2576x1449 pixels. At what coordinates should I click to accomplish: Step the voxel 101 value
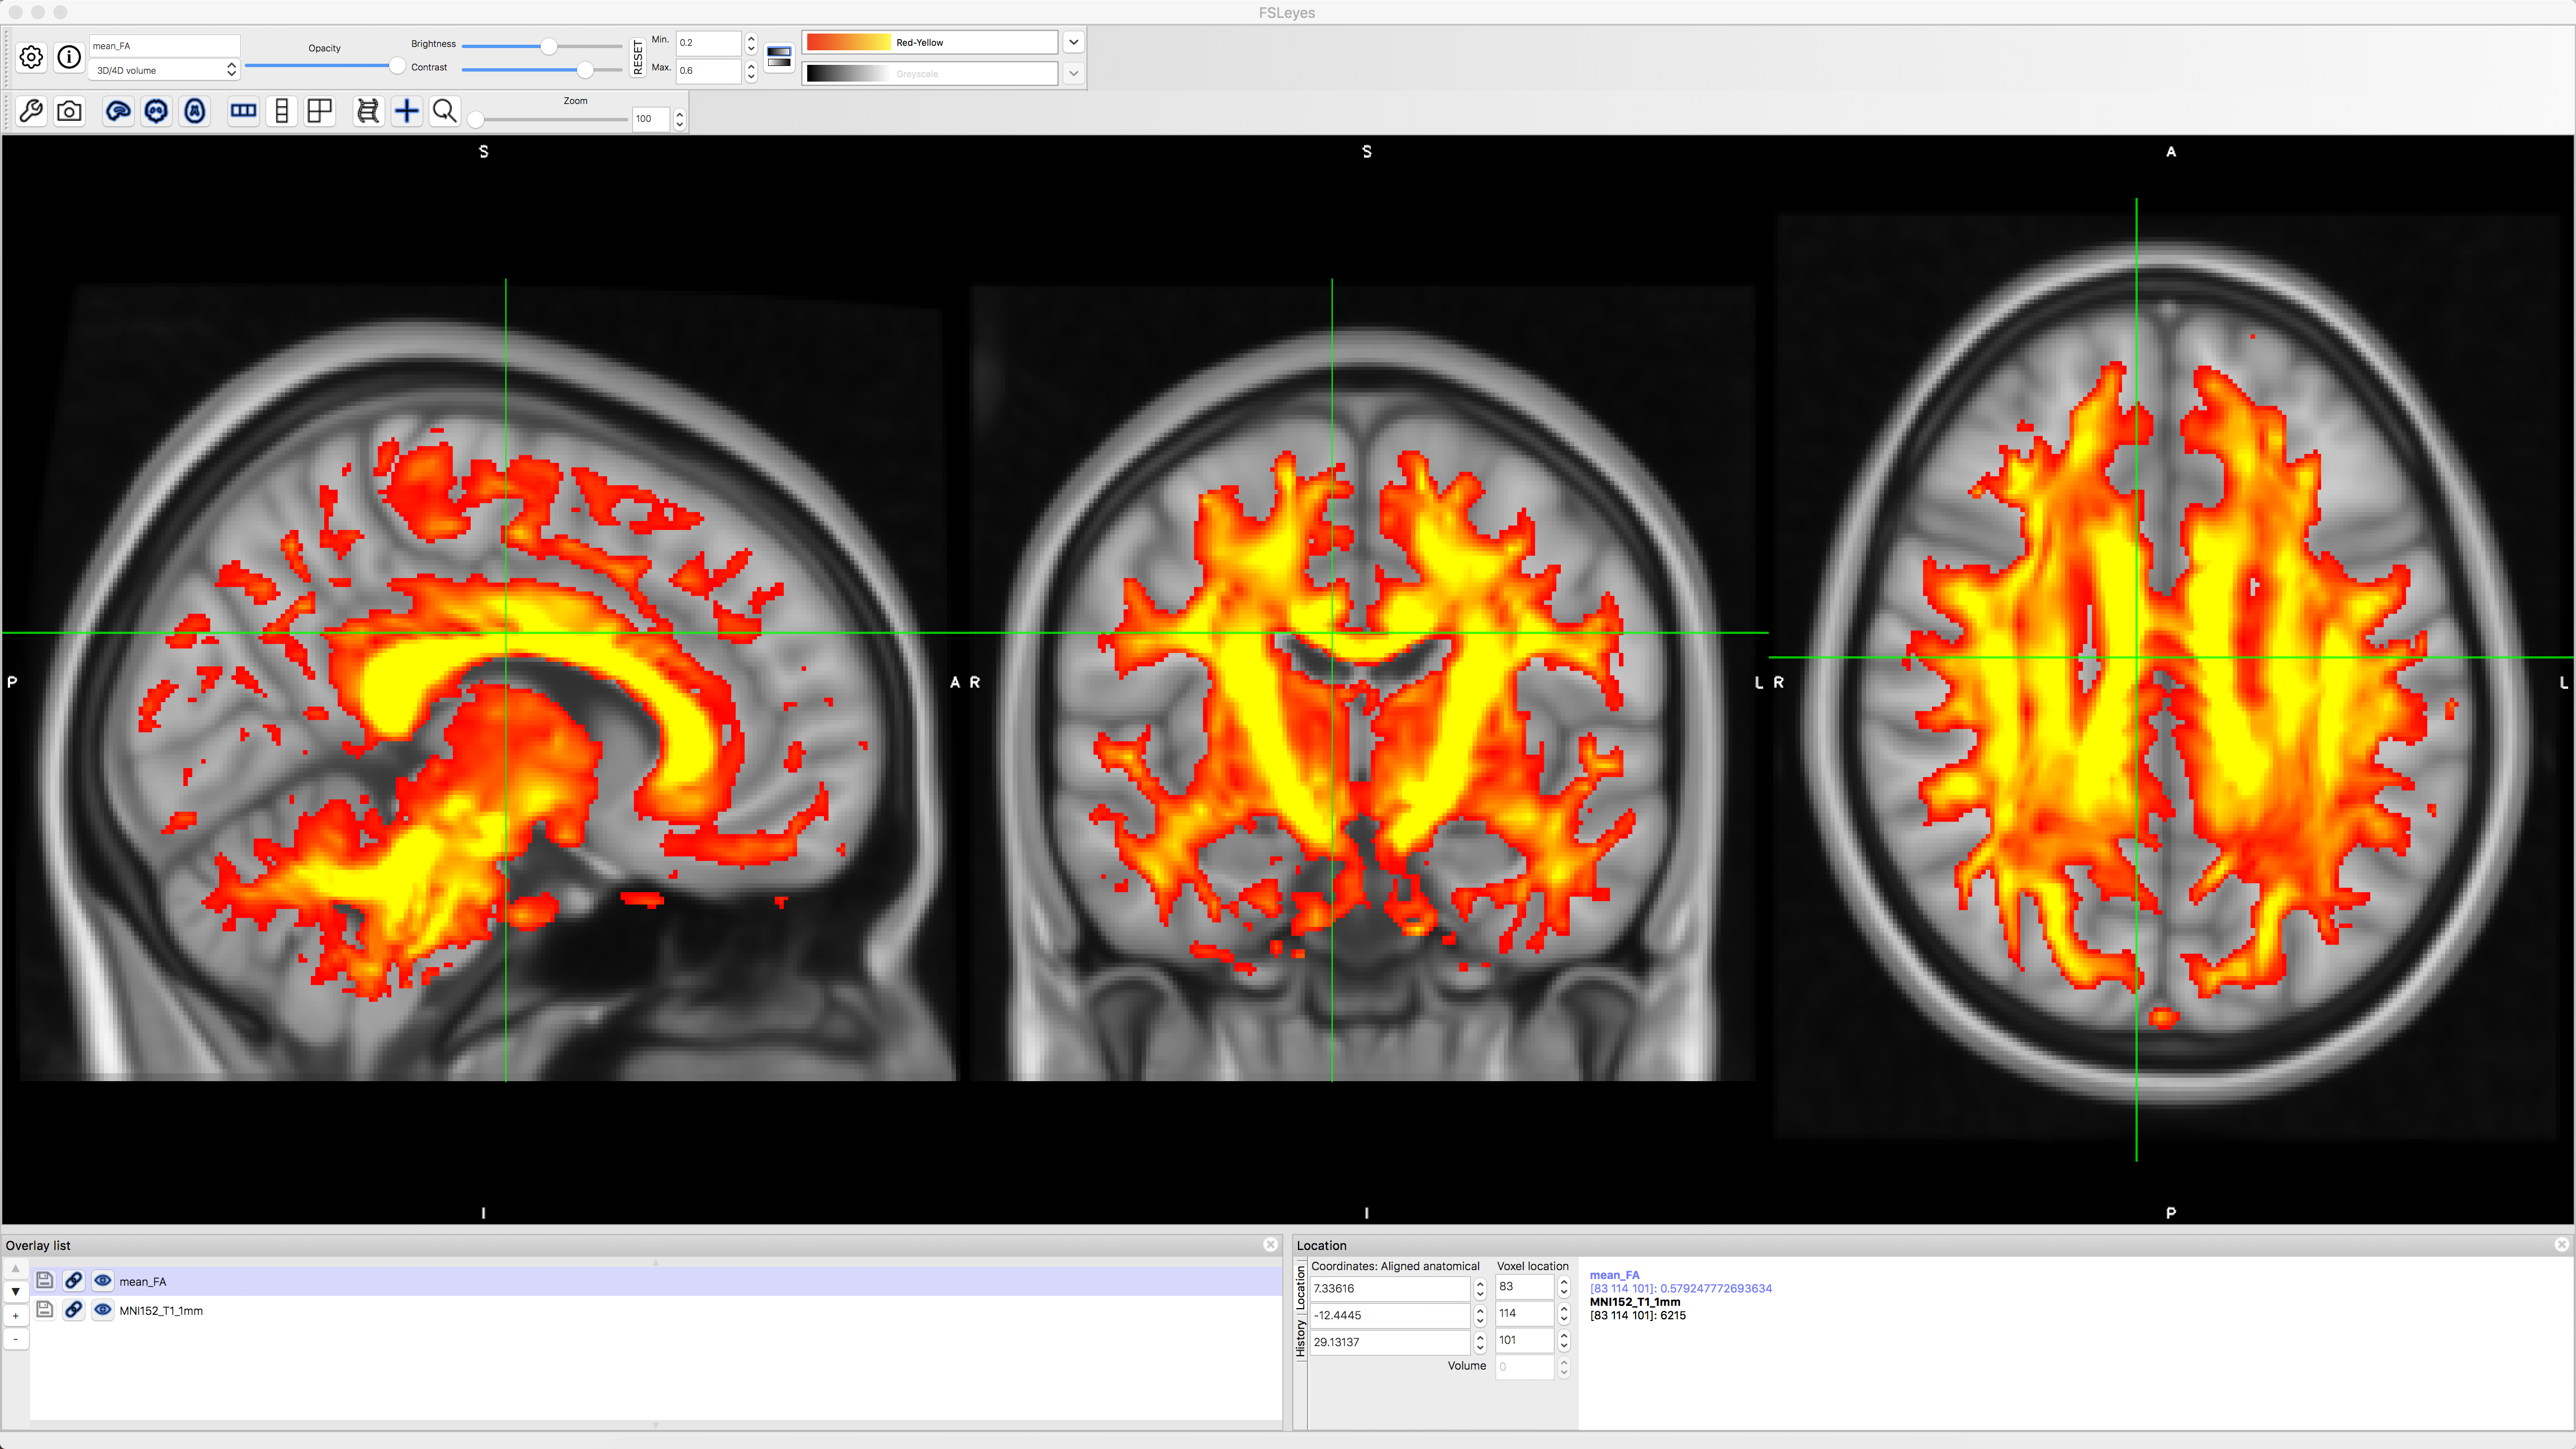click(1564, 1340)
